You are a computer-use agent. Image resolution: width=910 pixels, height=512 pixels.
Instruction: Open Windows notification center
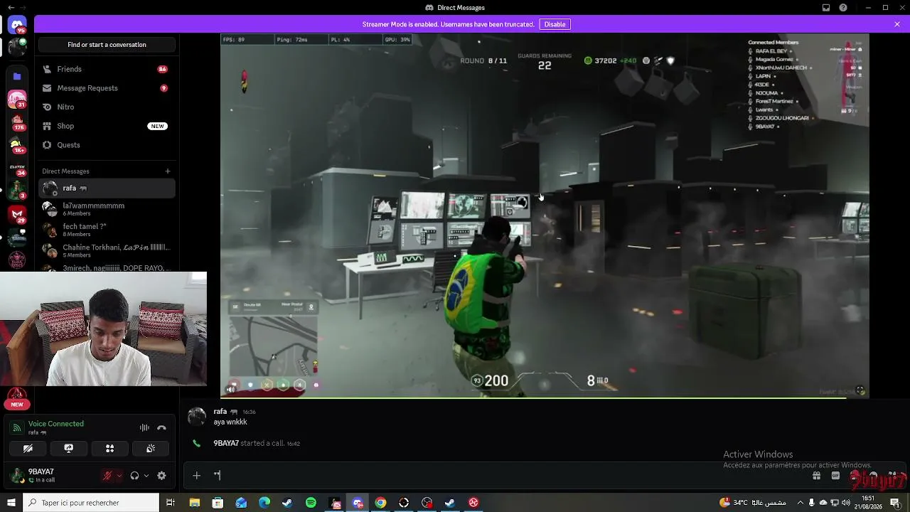coord(894,503)
